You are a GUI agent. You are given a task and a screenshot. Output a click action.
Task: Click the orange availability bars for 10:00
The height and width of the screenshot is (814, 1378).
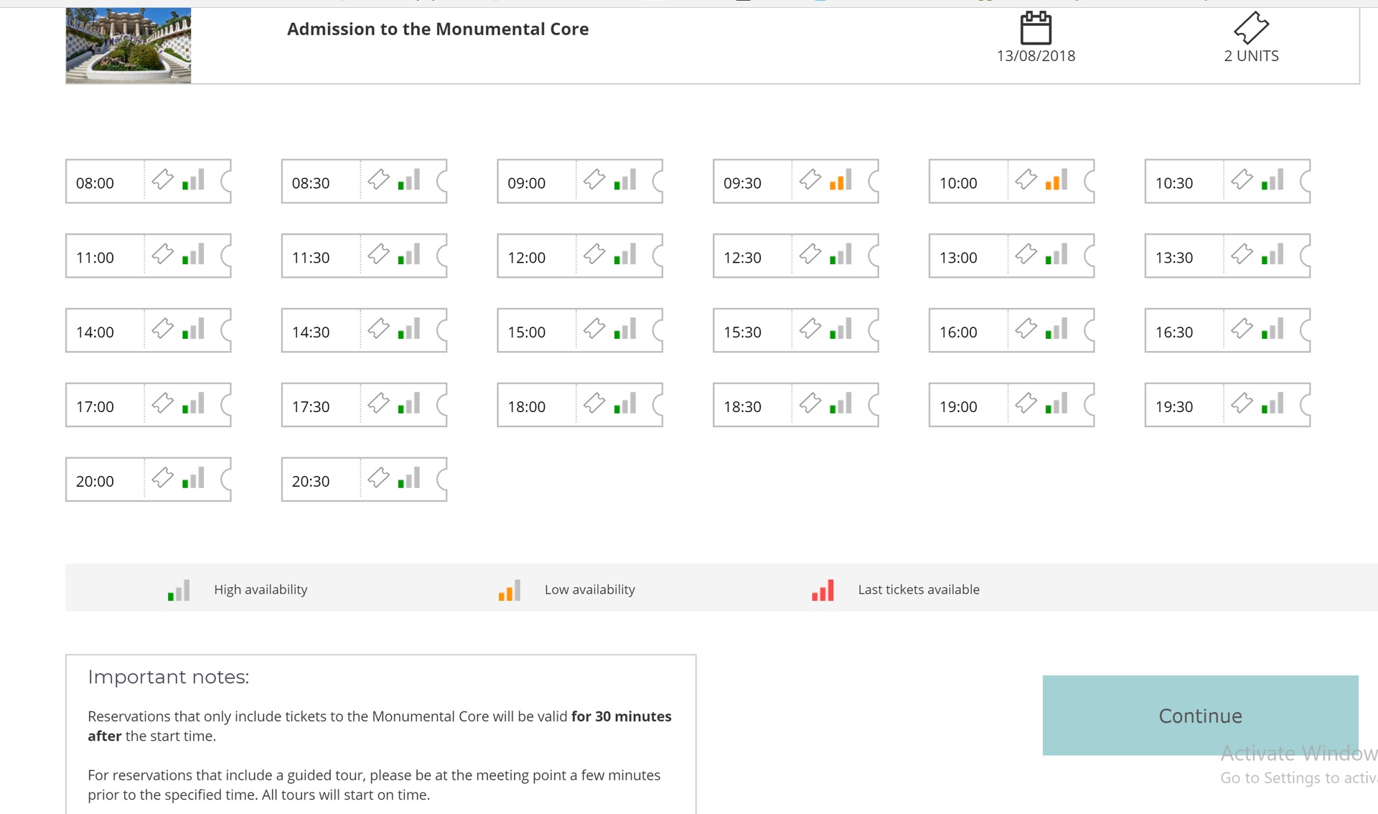point(1056,179)
